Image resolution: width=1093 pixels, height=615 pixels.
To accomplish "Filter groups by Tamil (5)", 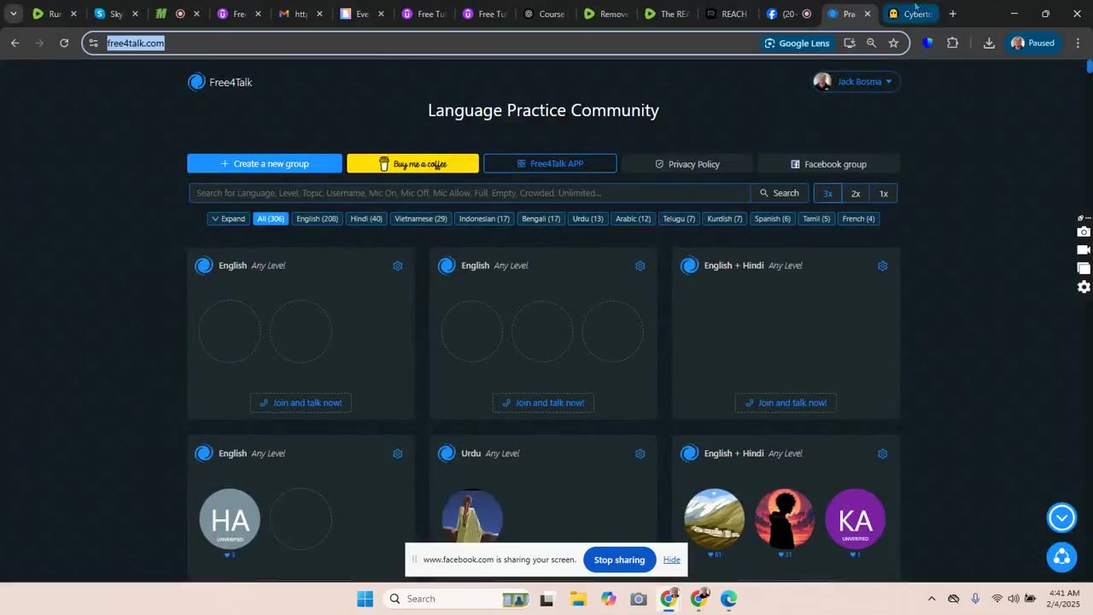I will click(x=816, y=219).
